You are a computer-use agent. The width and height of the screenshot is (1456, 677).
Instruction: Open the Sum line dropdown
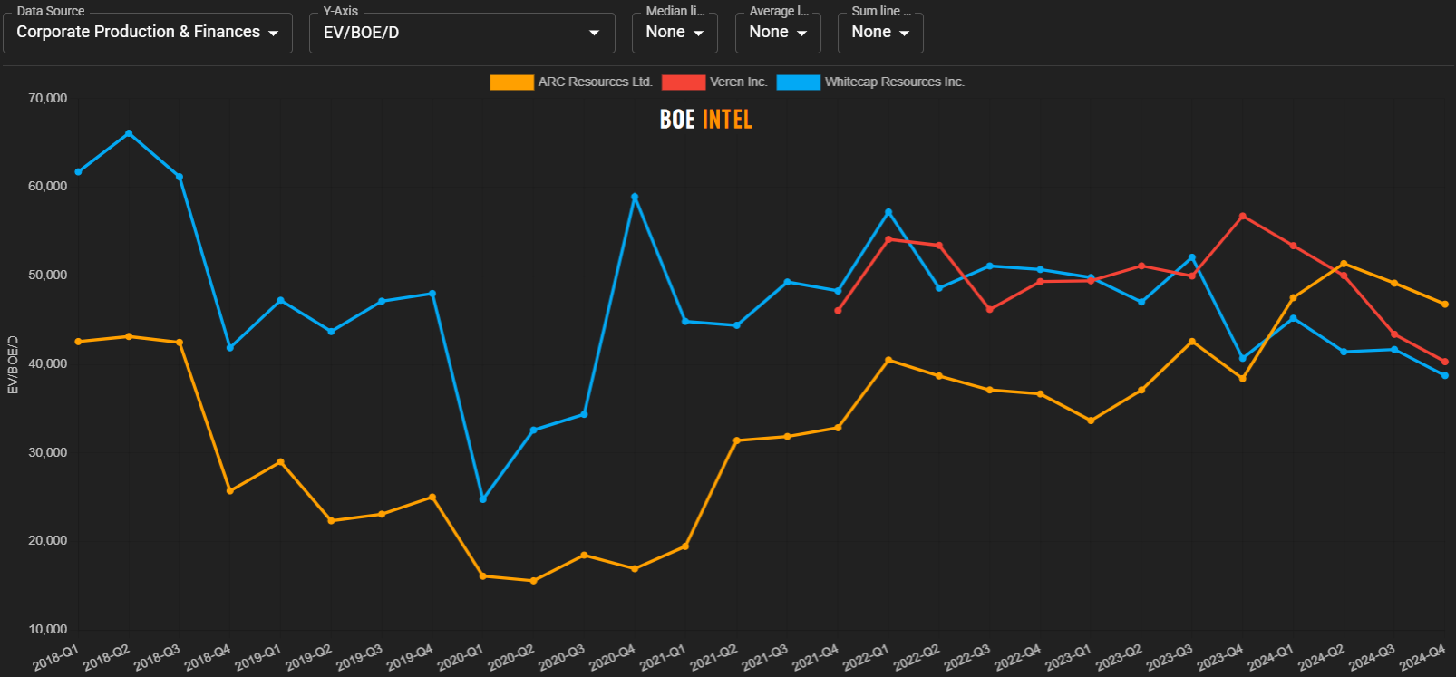tap(880, 33)
